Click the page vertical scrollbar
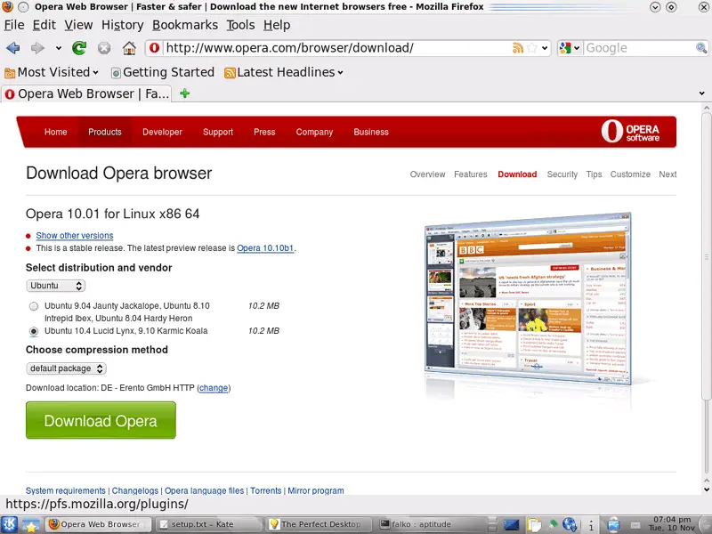Image resolution: width=712 pixels, height=534 pixels. point(706,256)
